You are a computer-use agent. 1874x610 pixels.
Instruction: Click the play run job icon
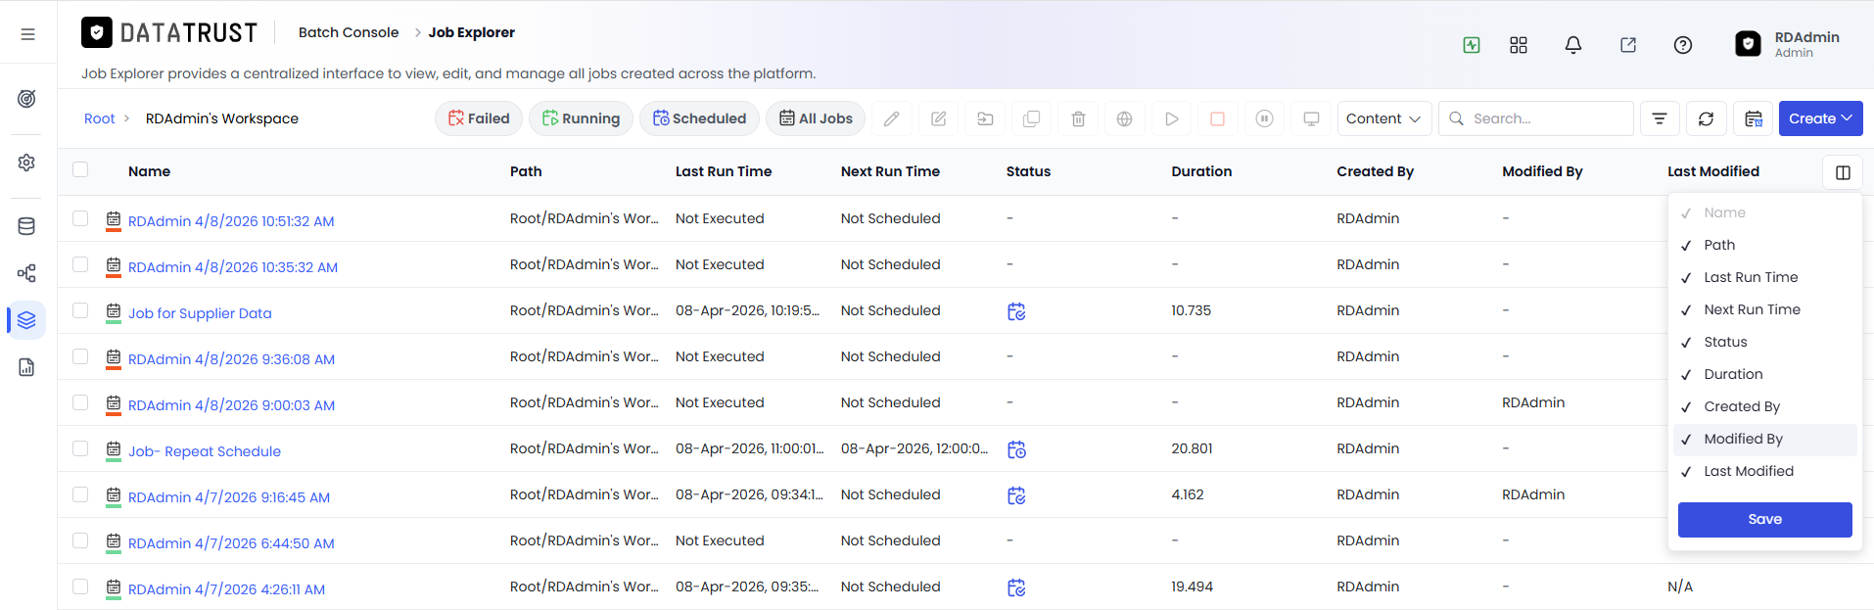pos(1172,118)
